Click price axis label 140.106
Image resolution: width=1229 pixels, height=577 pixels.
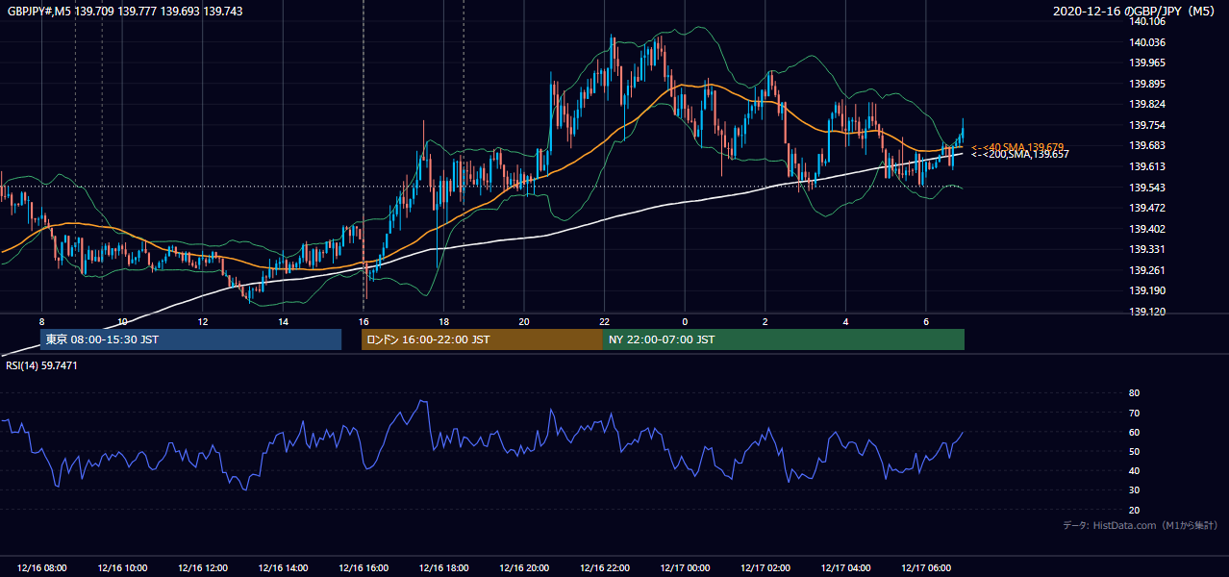coord(1149,21)
